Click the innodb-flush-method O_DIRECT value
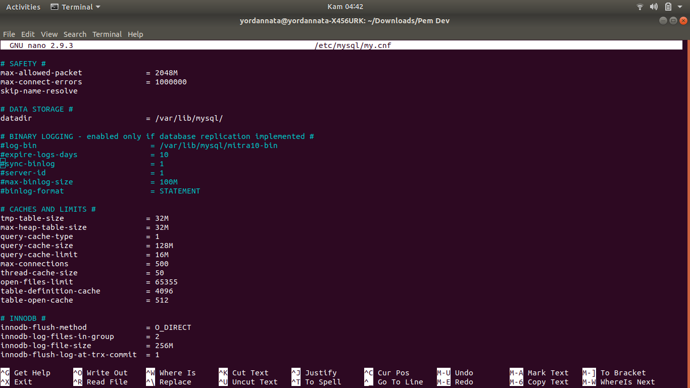The height and width of the screenshot is (388, 690). point(173,327)
